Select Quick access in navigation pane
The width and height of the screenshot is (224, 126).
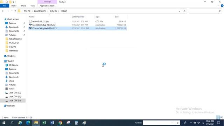(13, 19)
